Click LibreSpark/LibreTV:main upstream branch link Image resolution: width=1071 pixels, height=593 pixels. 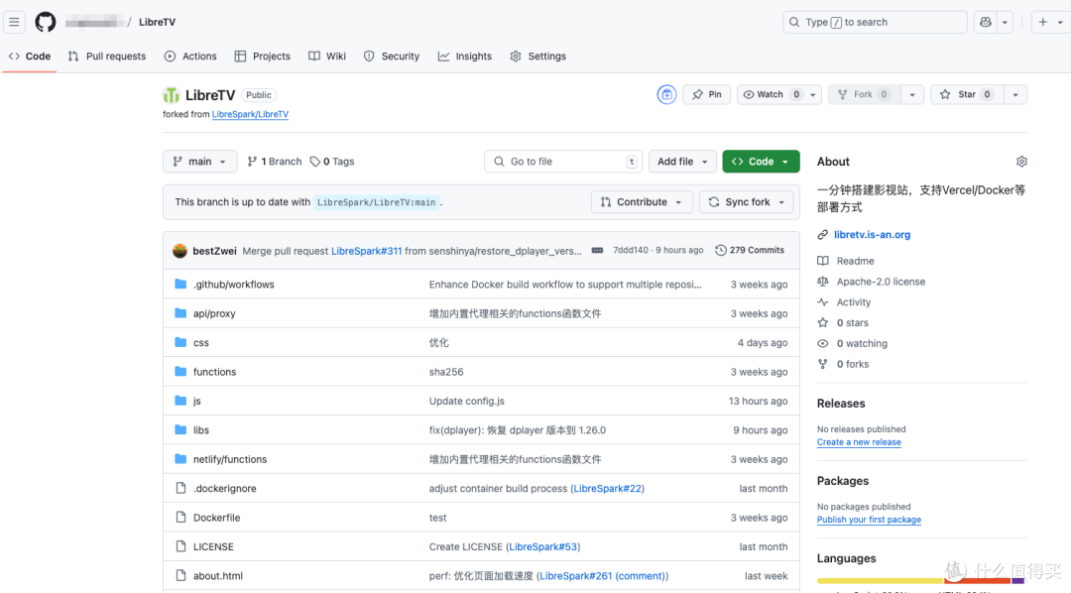[377, 202]
